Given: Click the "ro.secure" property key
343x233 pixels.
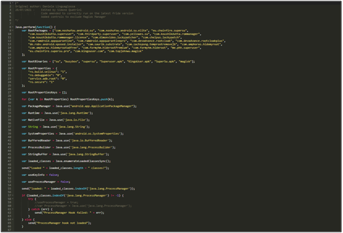Looking at the screenshot, I should click(37, 82).
